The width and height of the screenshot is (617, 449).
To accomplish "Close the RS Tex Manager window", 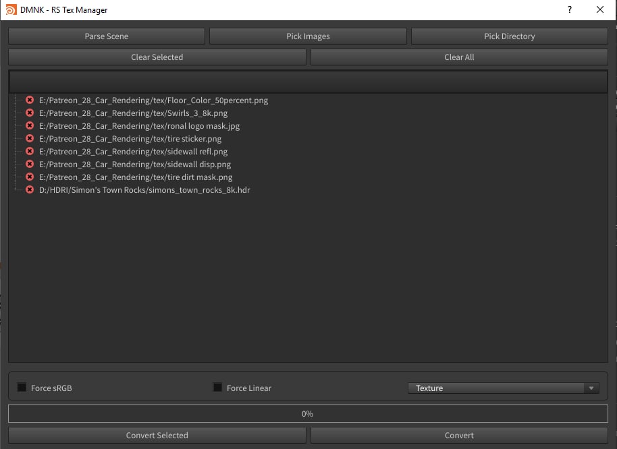I will (x=599, y=10).
